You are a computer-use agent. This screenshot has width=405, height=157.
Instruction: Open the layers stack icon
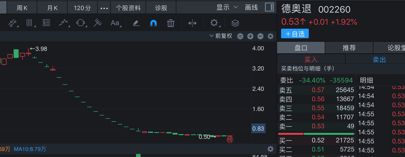point(235,23)
